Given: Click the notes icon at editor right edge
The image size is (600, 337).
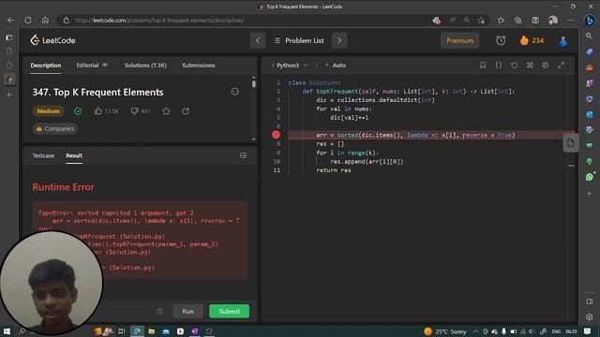Looking at the screenshot, I should 571,143.
